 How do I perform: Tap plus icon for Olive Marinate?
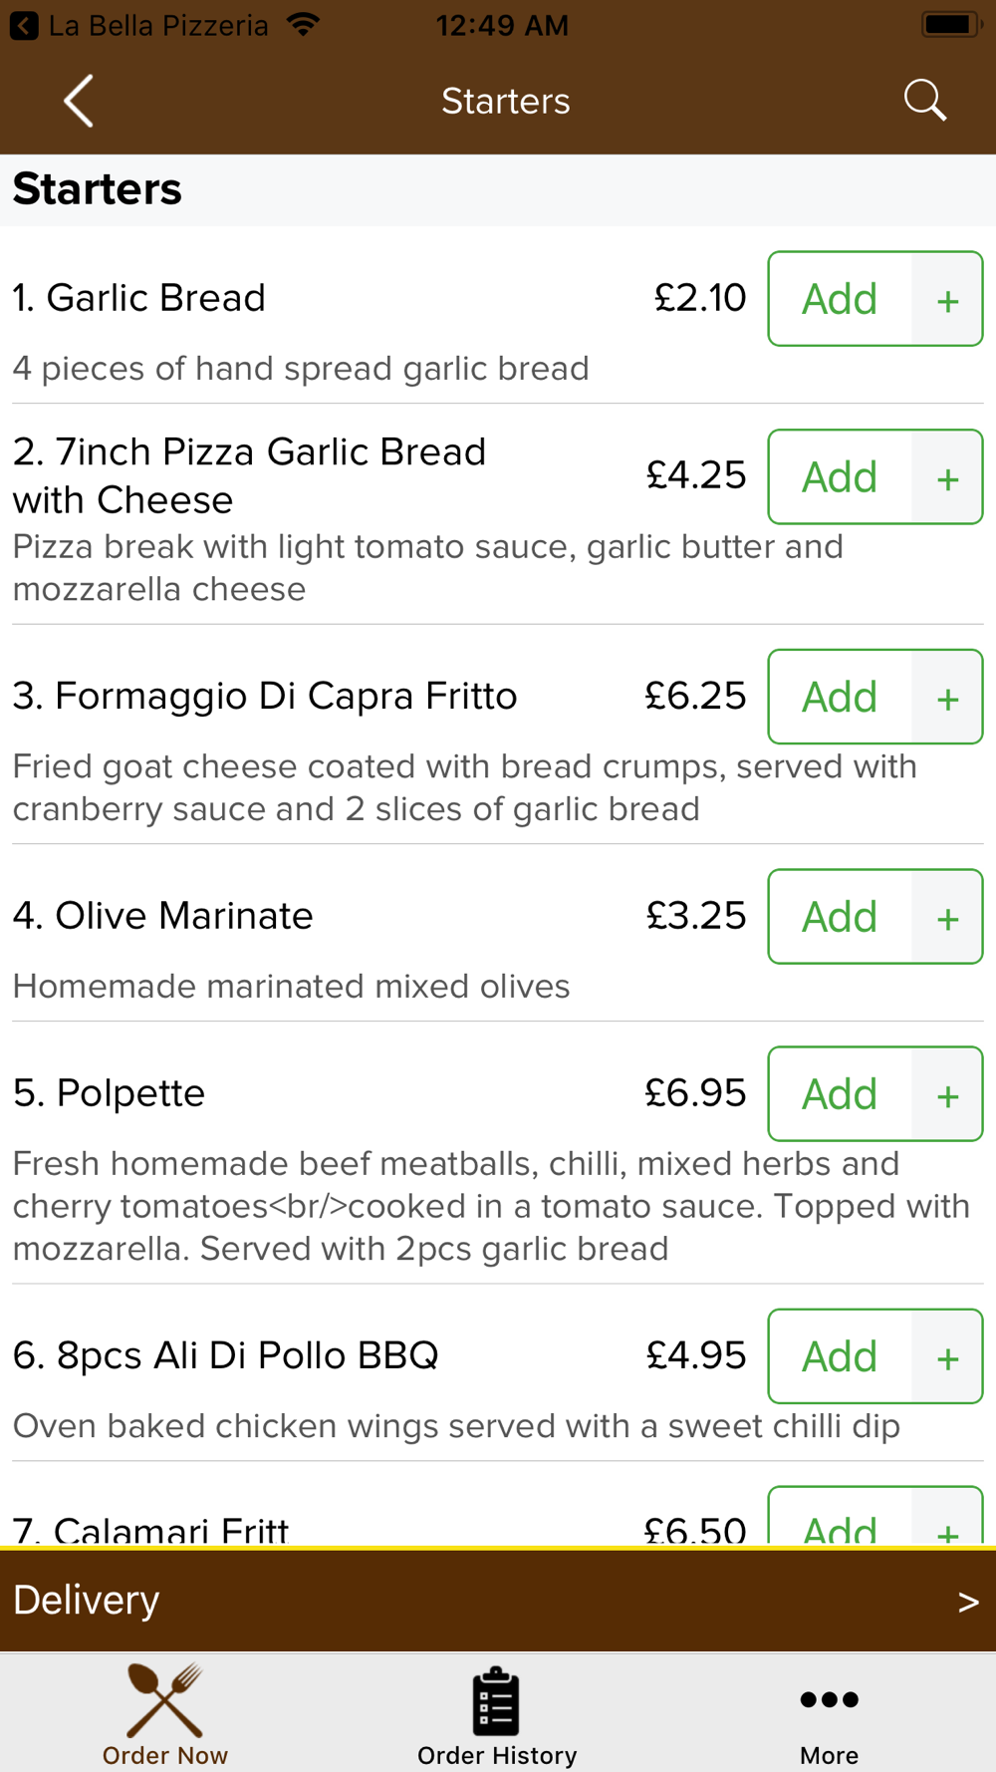tap(947, 917)
